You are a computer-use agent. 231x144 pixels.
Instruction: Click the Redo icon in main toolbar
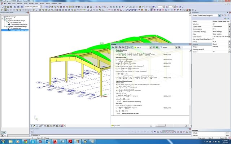pos(18,7)
